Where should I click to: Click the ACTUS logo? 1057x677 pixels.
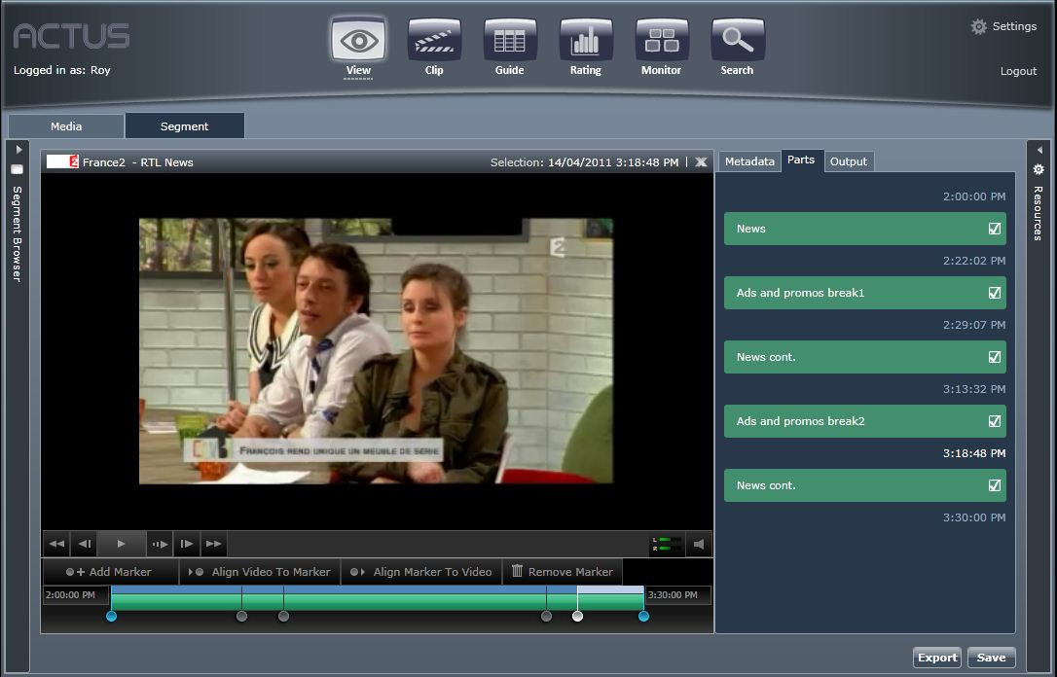pos(71,36)
